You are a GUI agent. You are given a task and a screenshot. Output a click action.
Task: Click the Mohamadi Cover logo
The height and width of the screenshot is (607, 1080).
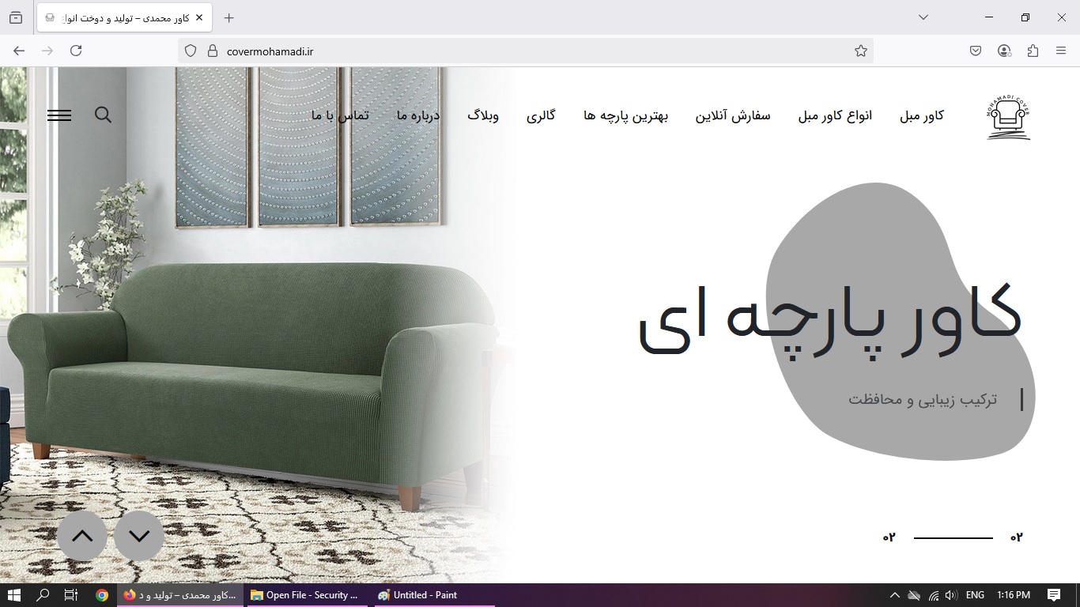[x=1008, y=117]
